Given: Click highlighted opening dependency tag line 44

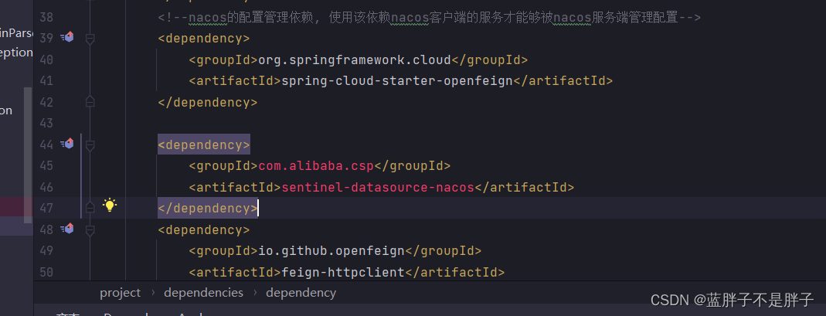Looking at the screenshot, I should [x=204, y=144].
